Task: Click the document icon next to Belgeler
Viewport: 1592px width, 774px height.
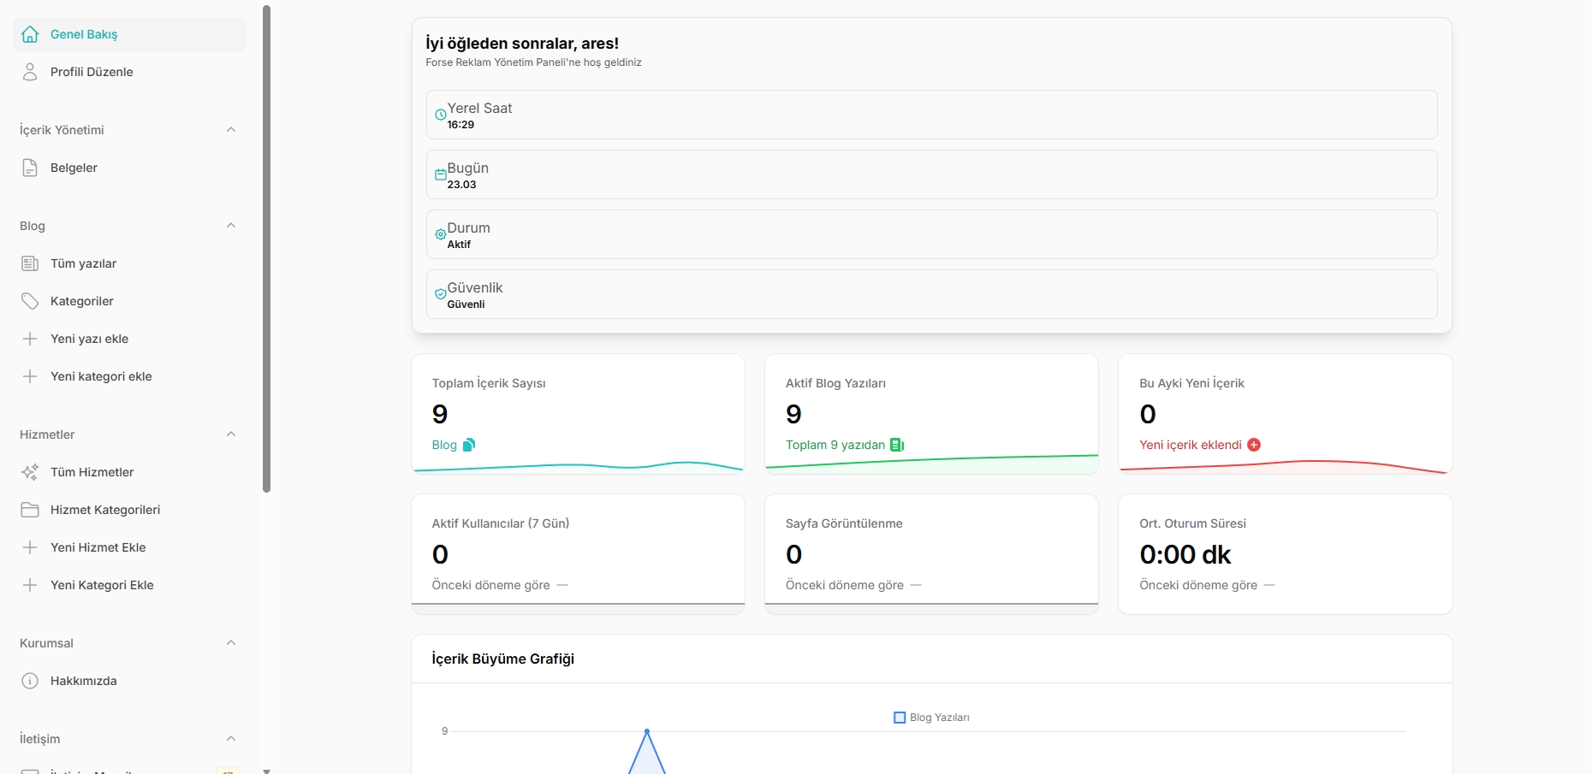Action: pos(30,168)
